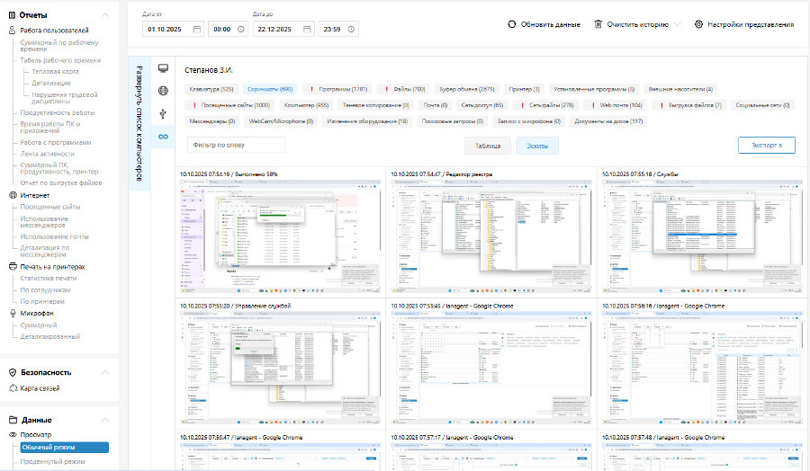Viewport: 810px width, 471px height.
Task: Click the infinity icon in the vertical sidebar
Action: pyautogui.click(x=163, y=137)
